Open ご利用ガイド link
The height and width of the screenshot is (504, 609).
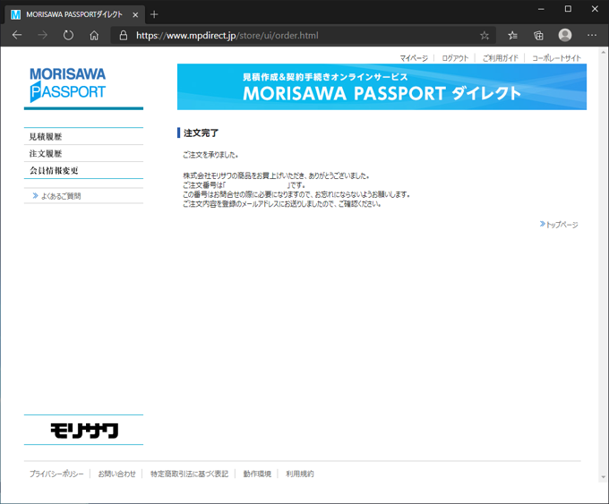[501, 58]
